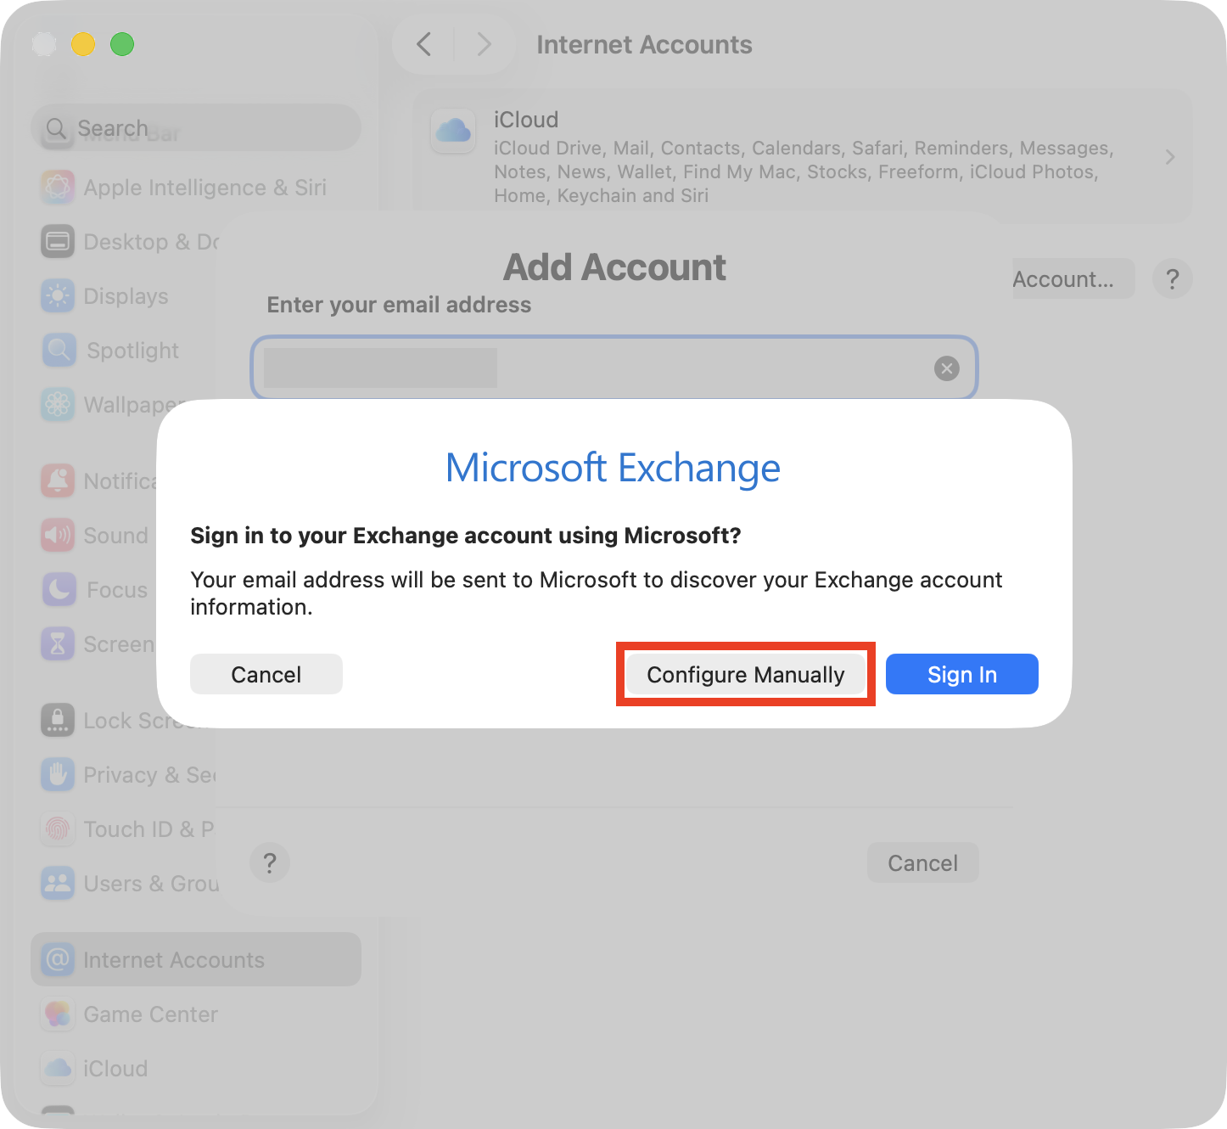
Task: Expand the iCloud account details row
Action: click(1169, 157)
